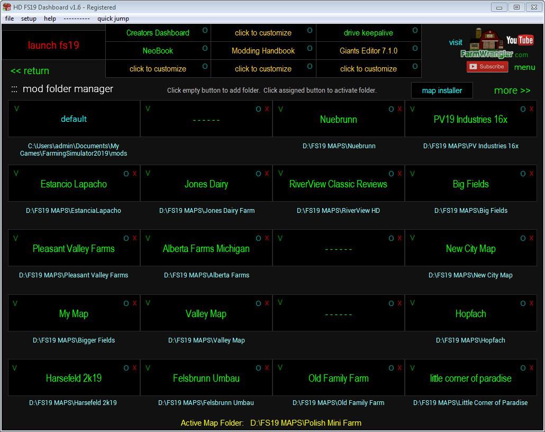Click the blue O icon on Hopfach
The height and width of the screenshot is (432, 545).
click(x=523, y=303)
